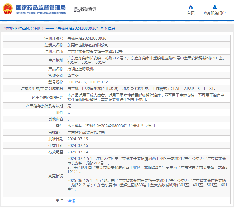Image resolution: width=234 pixels, height=209 pixels.
Task: Select 广东省药品监督管理局 approval department
Action: pyautogui.click(x=86, y=132)
